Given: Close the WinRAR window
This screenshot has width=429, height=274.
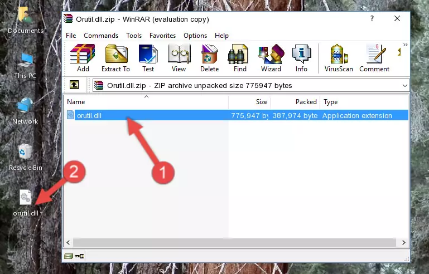Looking at the screenshot, I should [x=397, y=18].
